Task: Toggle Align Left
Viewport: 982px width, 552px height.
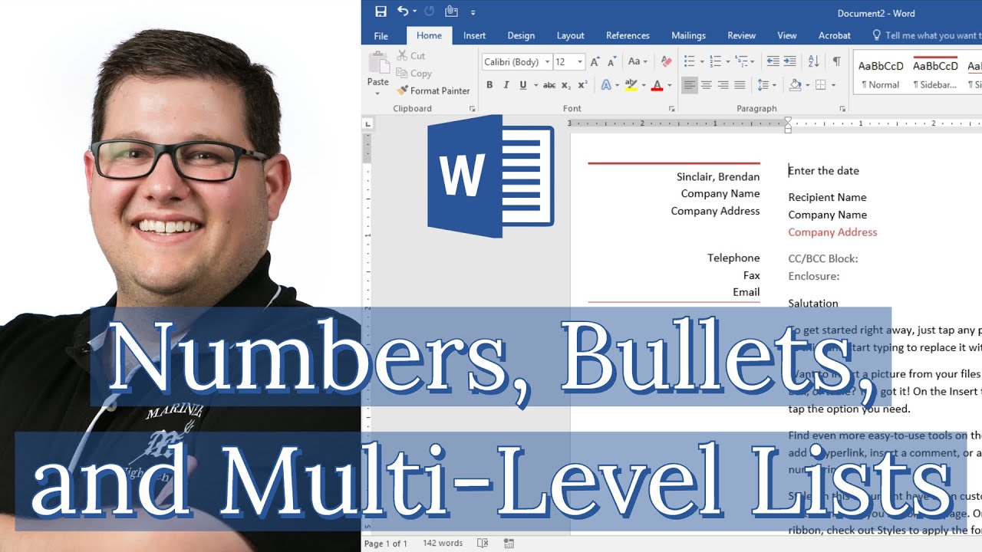Action: pos(690,85)
